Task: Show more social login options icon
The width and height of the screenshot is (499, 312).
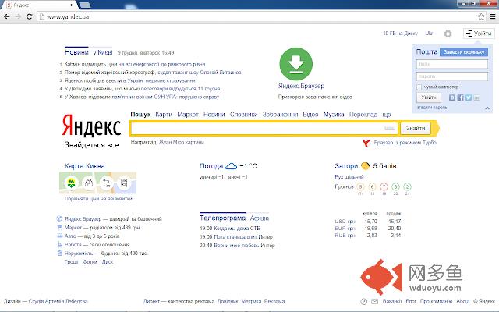Action: [476, 97]
